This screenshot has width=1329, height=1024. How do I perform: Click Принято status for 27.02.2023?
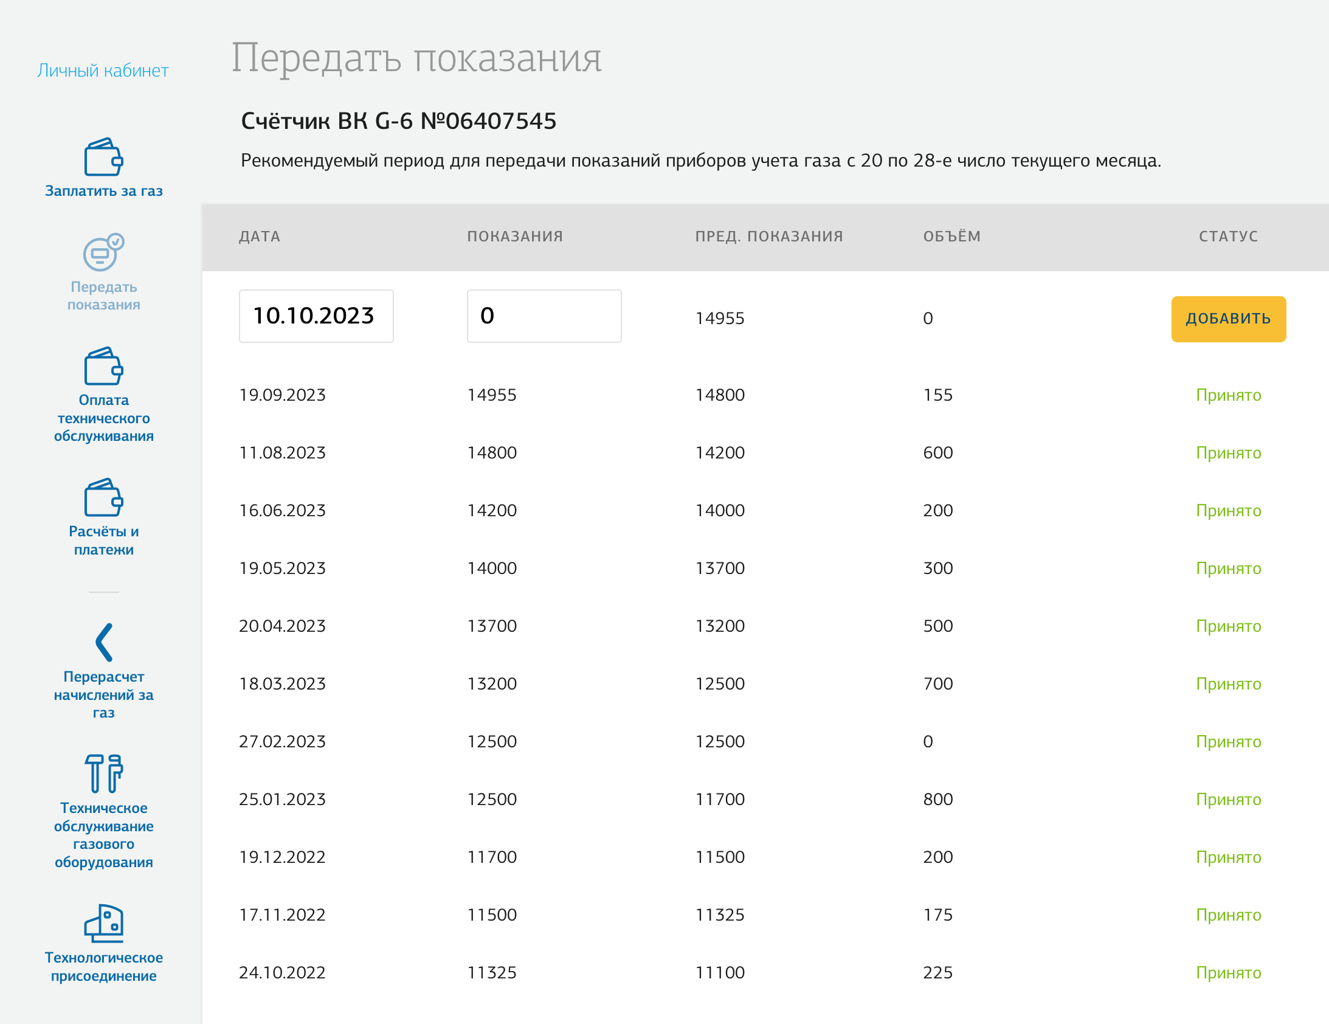click(x=1229, y=742)
